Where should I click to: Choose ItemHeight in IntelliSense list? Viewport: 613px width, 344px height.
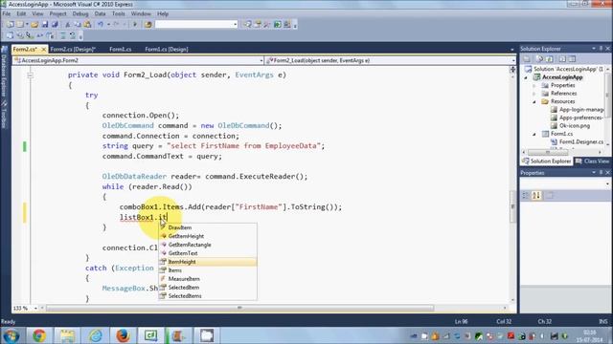pyautogui.click(x=208, y=262)
